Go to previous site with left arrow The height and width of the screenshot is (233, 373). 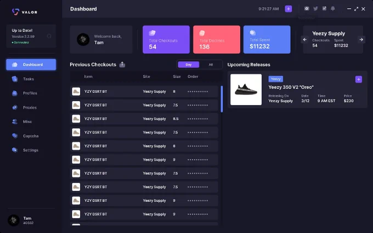[x=305, y=39]
